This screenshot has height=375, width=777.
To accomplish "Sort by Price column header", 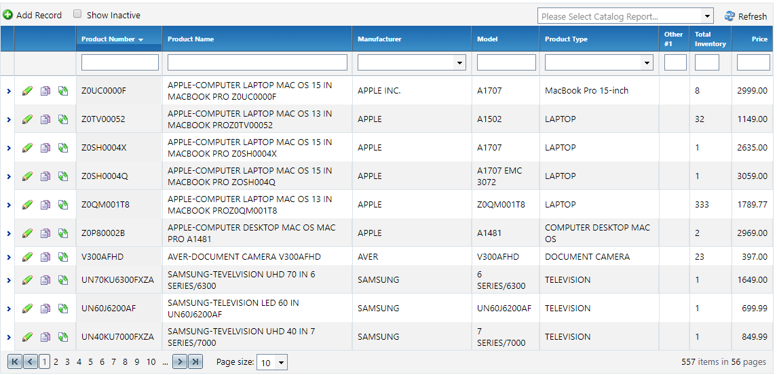I will point(759,39).
